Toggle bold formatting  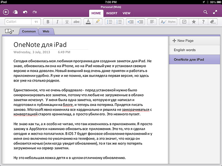pyautogui.click(x=48, y=22)
